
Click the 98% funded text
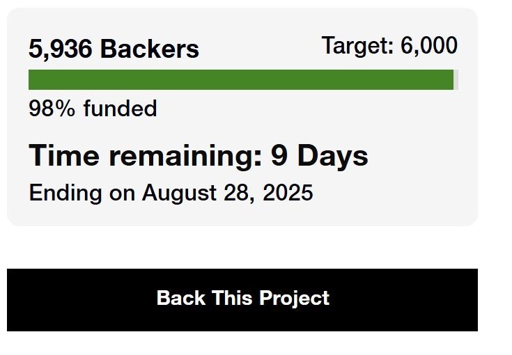[93, 109]
